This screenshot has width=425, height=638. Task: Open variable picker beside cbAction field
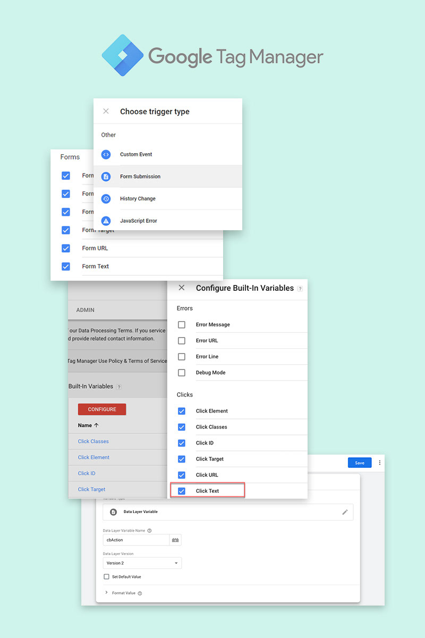[175, 540]
